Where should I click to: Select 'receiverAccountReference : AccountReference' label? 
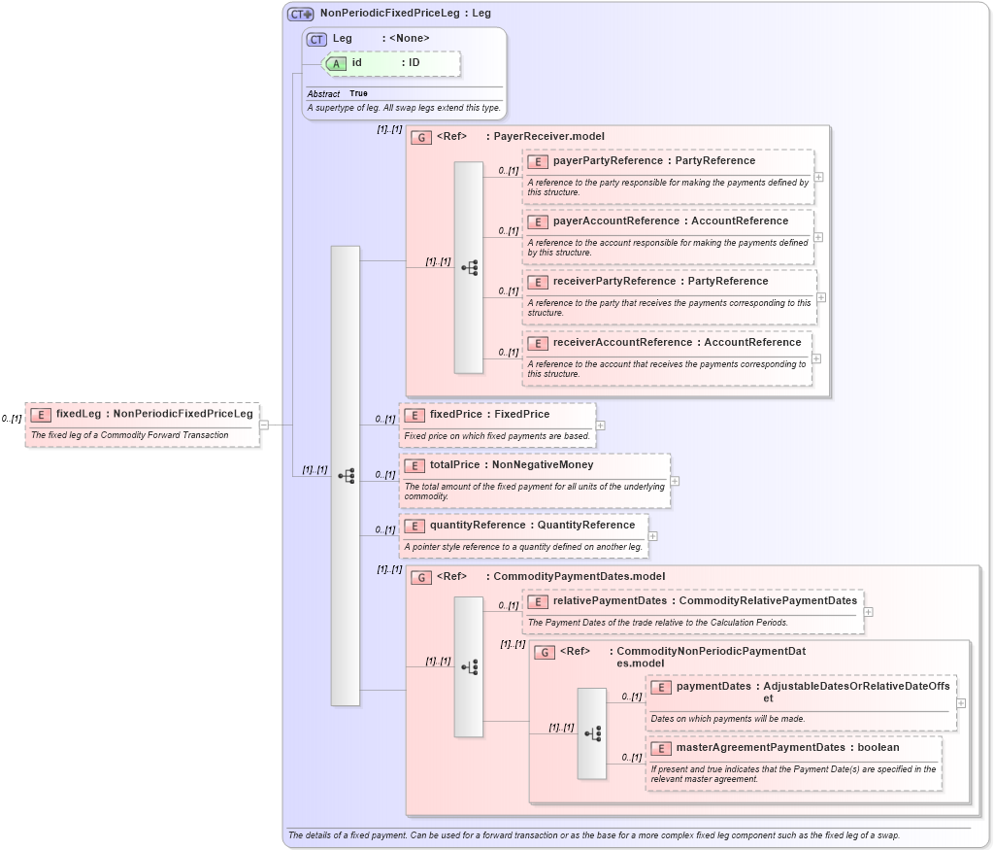click(677, 342)
